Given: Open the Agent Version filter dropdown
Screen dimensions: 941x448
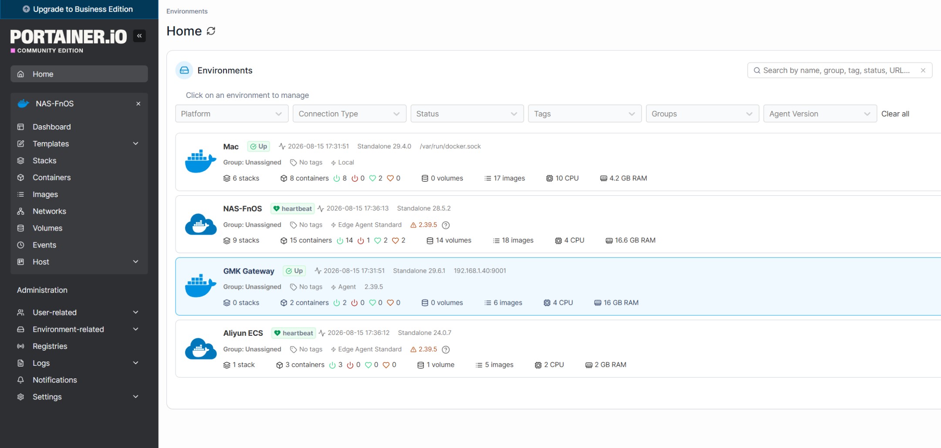Looking at the screenshot, I should click(x=820, y=114).
